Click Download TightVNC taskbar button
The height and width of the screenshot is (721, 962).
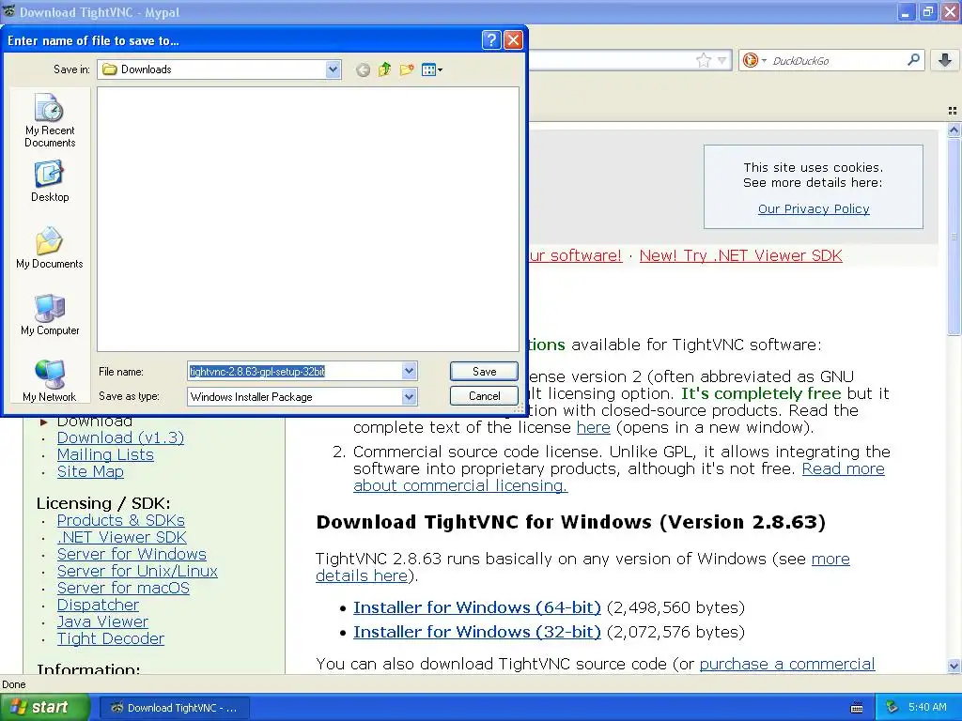click(174, 708)
